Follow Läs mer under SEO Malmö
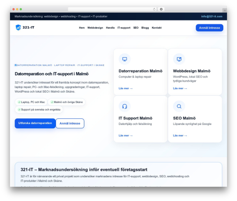 pyautogui.click(x=180, y=135)
